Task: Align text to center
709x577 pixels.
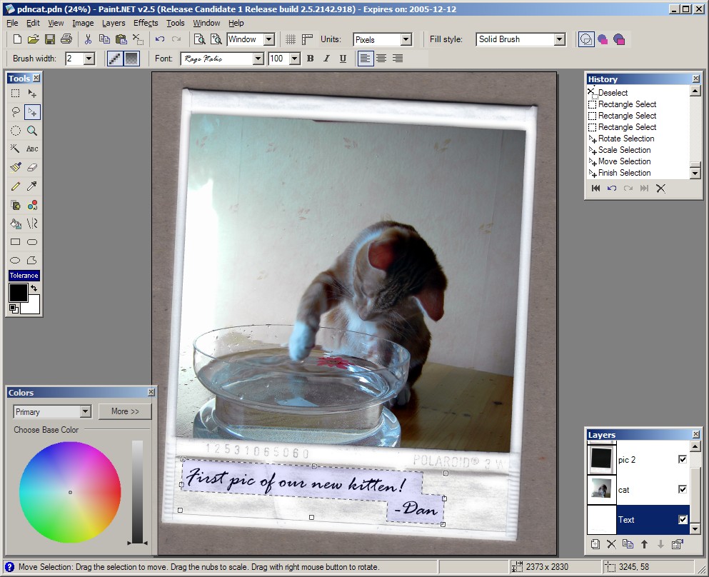Action: click(381, 59)
